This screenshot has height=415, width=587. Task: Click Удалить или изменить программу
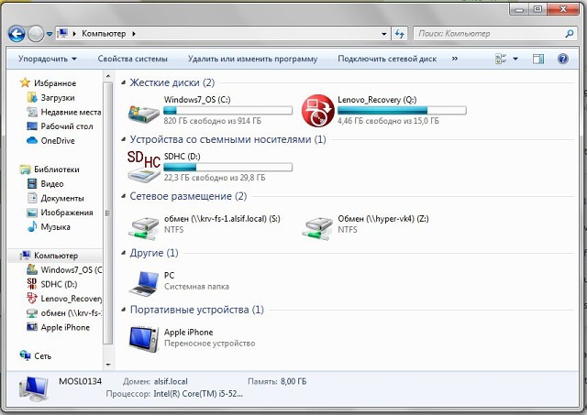(252, 59)
